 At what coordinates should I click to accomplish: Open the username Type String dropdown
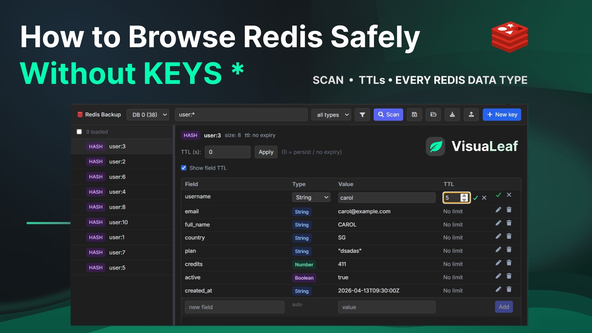[311, 197]
